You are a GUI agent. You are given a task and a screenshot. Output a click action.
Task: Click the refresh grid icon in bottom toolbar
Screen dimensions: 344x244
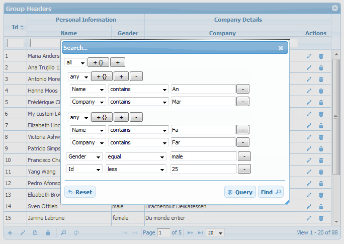click(x=76, y=233)
